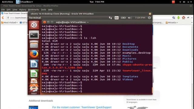Go to Firefox home page icon

[x=183, y=18]
